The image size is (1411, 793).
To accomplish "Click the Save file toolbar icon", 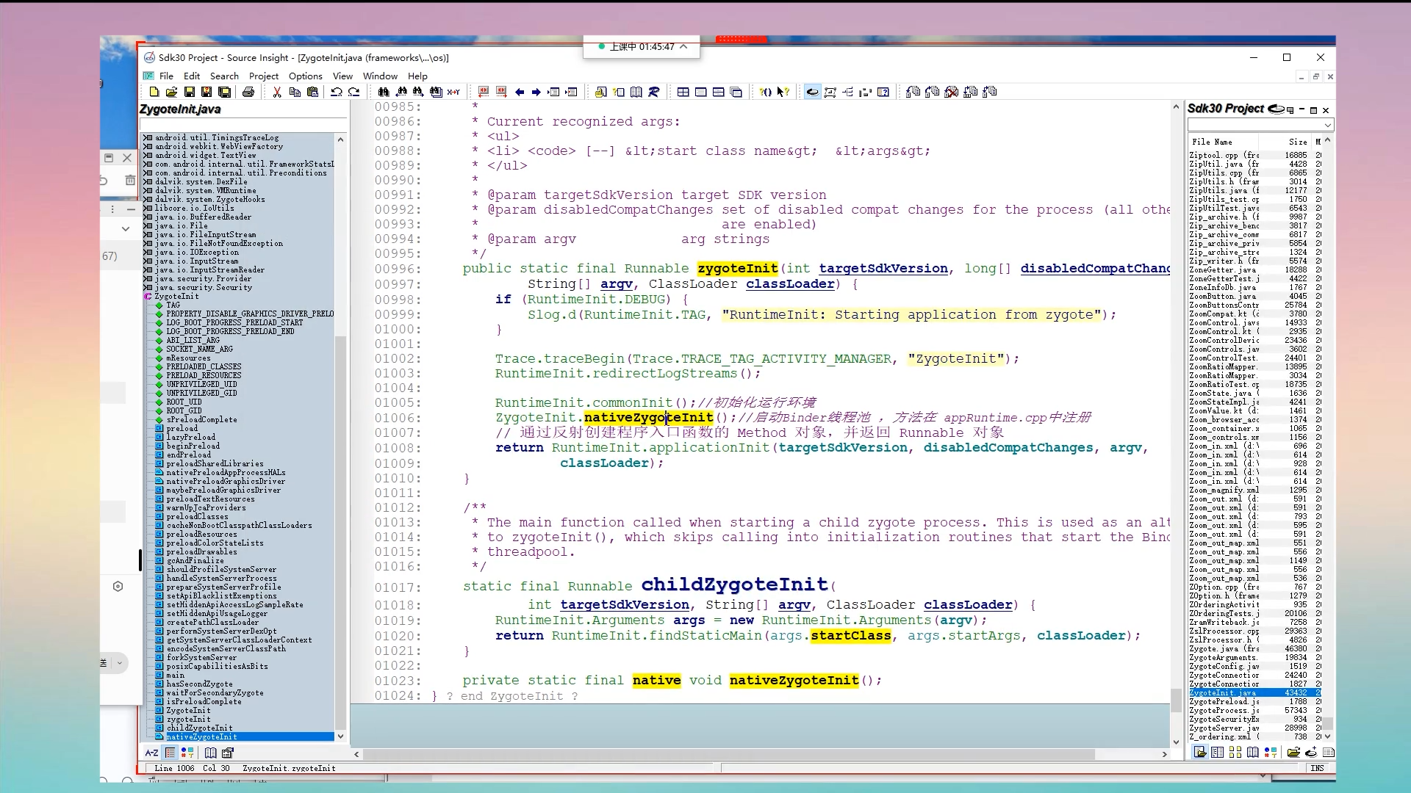I will pos(189,92).
